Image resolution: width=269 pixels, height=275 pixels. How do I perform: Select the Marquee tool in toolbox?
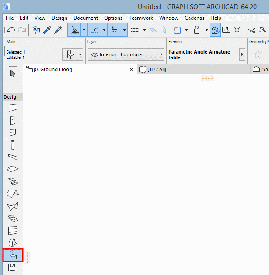point(13,86)
